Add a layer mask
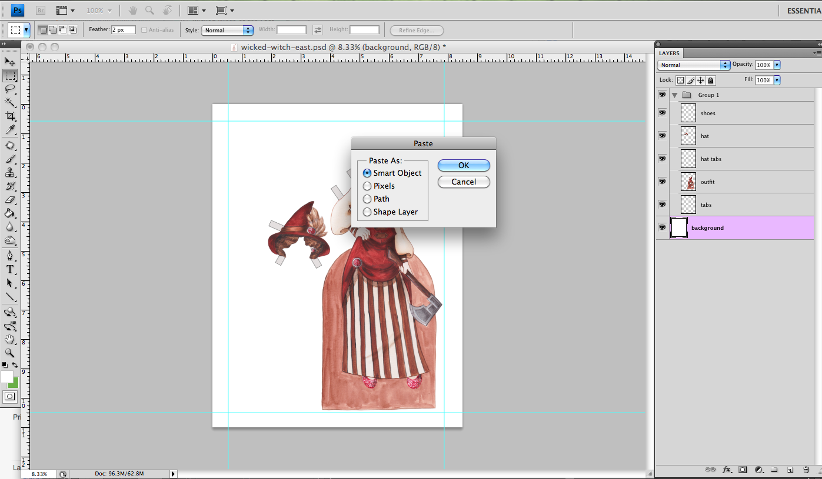The image size is (822, 479). [743, 470]
